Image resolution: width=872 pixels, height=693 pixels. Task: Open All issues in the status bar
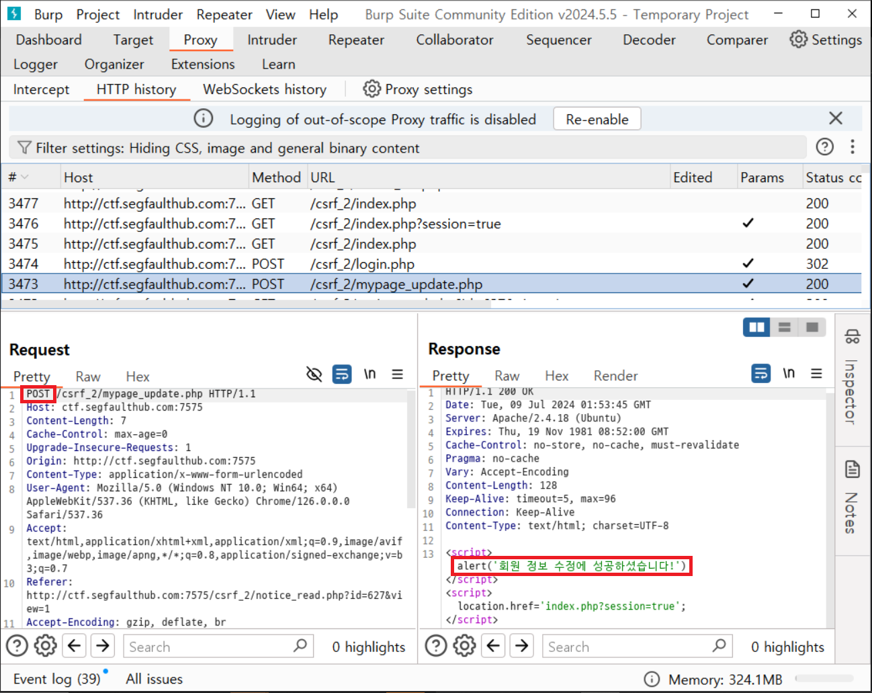tap(154, 679)
